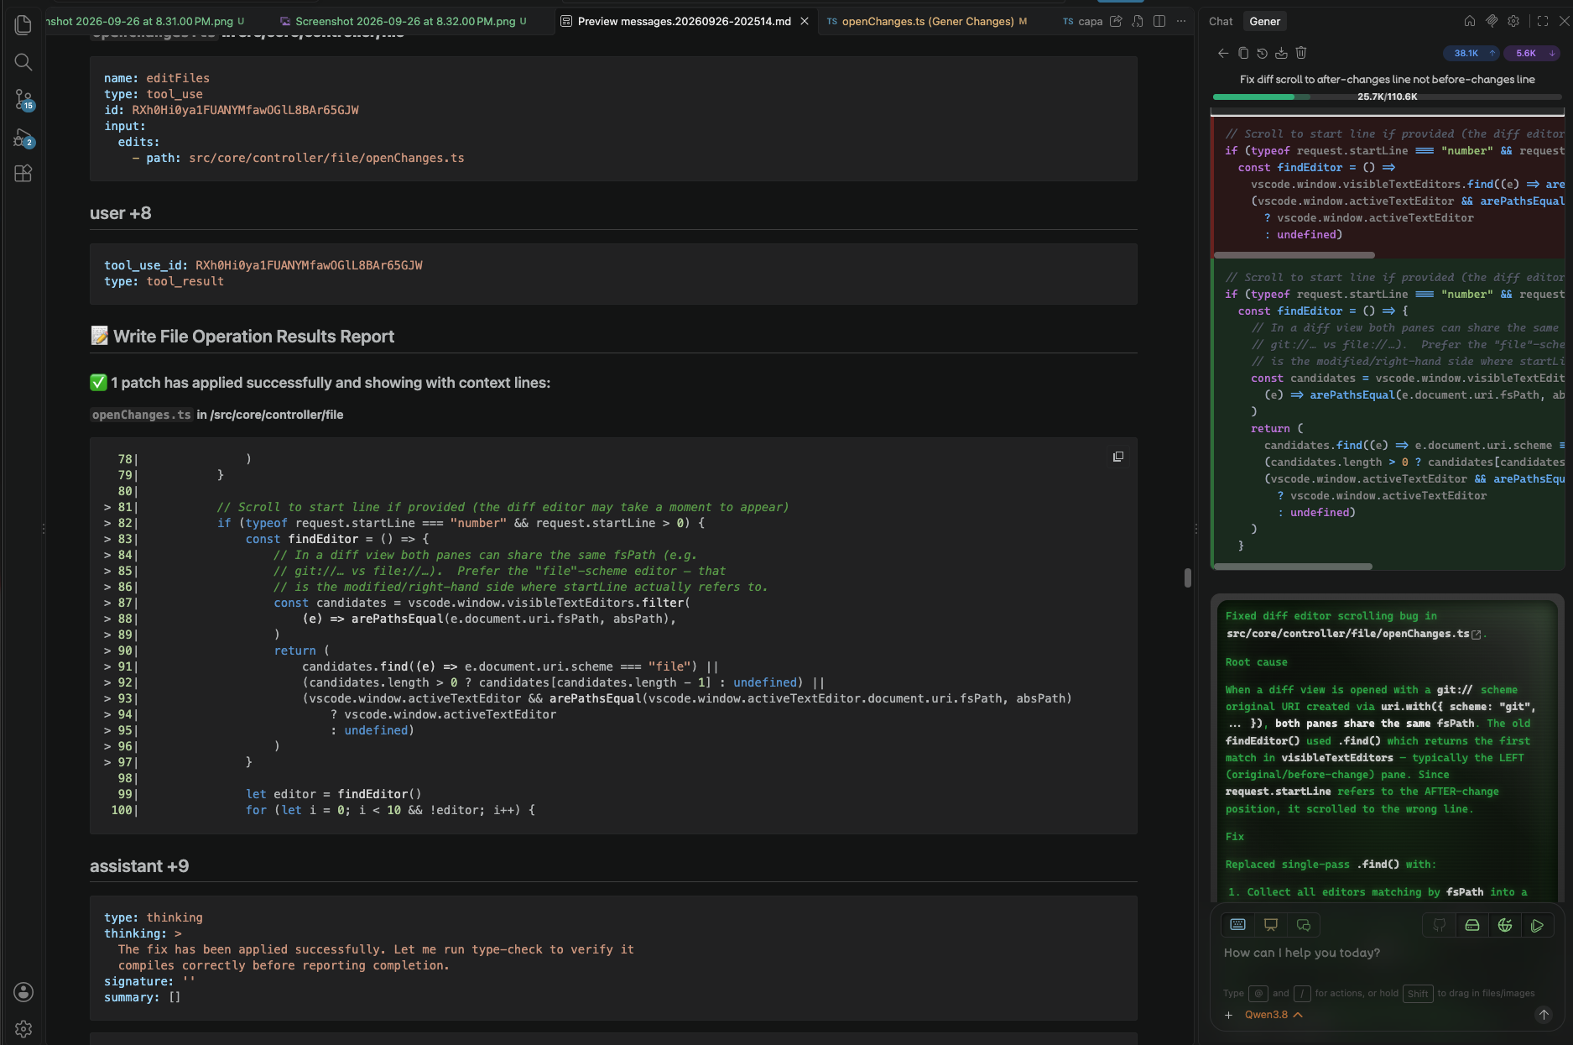Open the task history clock icon
The image size is (1573, 1045).
pos(1262,53)
